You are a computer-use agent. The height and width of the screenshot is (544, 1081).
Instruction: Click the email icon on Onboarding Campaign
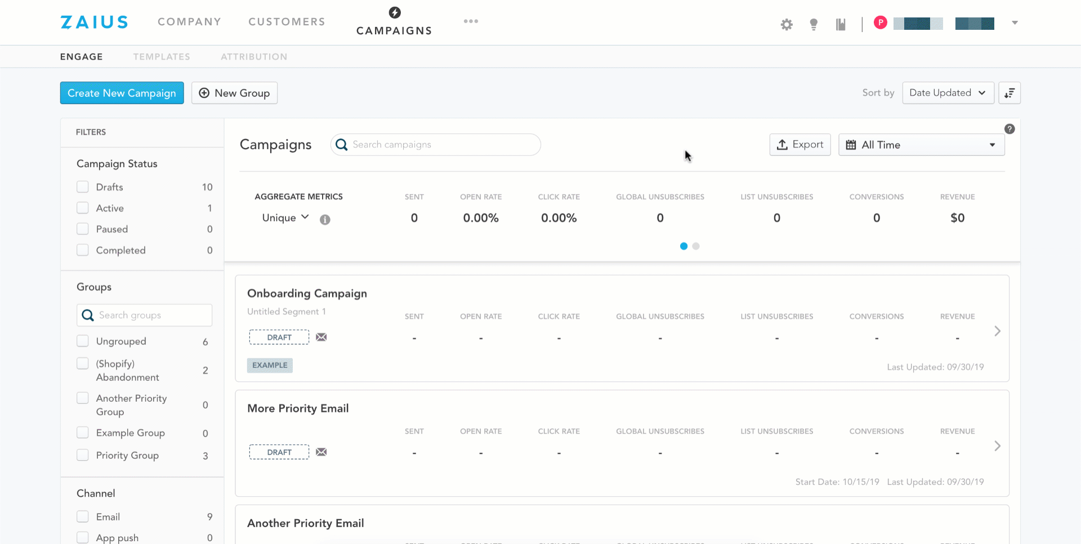[x=321, y=337]
